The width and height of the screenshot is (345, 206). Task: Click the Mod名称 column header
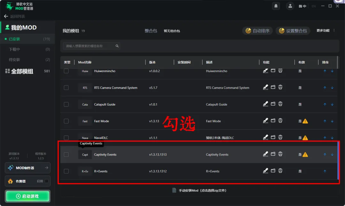click(85, 62)
